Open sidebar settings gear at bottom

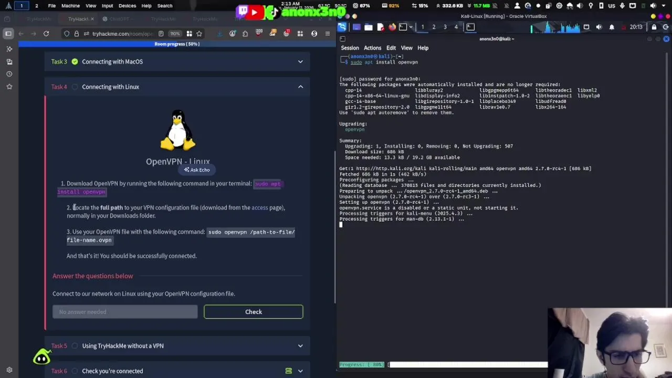(x=9, y=370)
